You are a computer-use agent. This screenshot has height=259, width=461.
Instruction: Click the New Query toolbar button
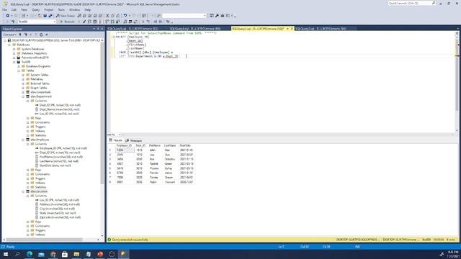pos(66,16)
